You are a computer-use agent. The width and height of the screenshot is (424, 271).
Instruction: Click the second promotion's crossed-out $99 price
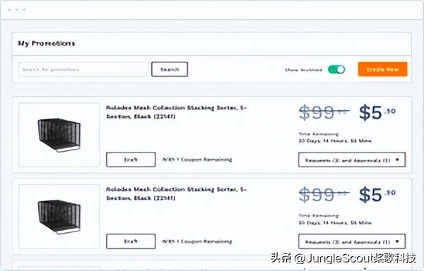point(324,194)
